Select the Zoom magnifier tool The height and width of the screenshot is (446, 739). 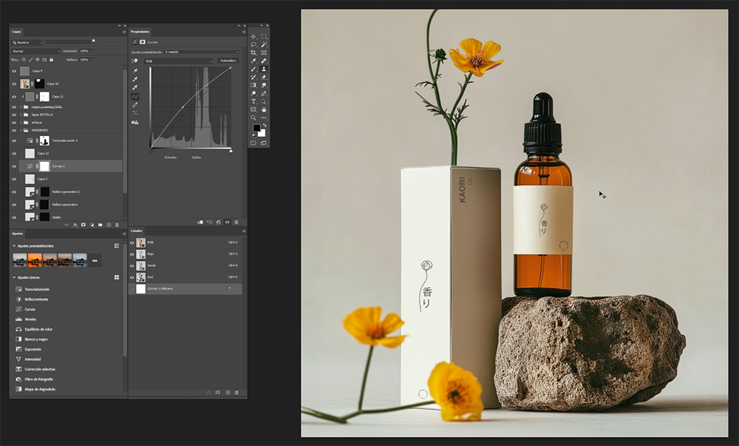[253, 117]
